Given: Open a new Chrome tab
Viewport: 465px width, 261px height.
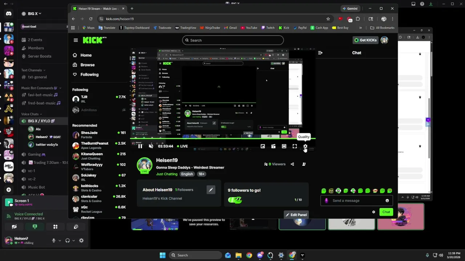Looking at the screenshot, I should tap(132, 8).
